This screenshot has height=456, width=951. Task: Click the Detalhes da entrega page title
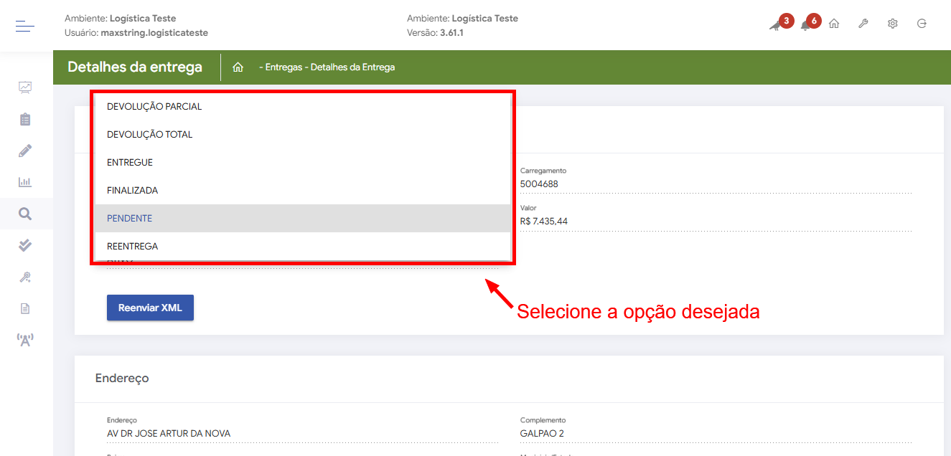tap(135, 67)
